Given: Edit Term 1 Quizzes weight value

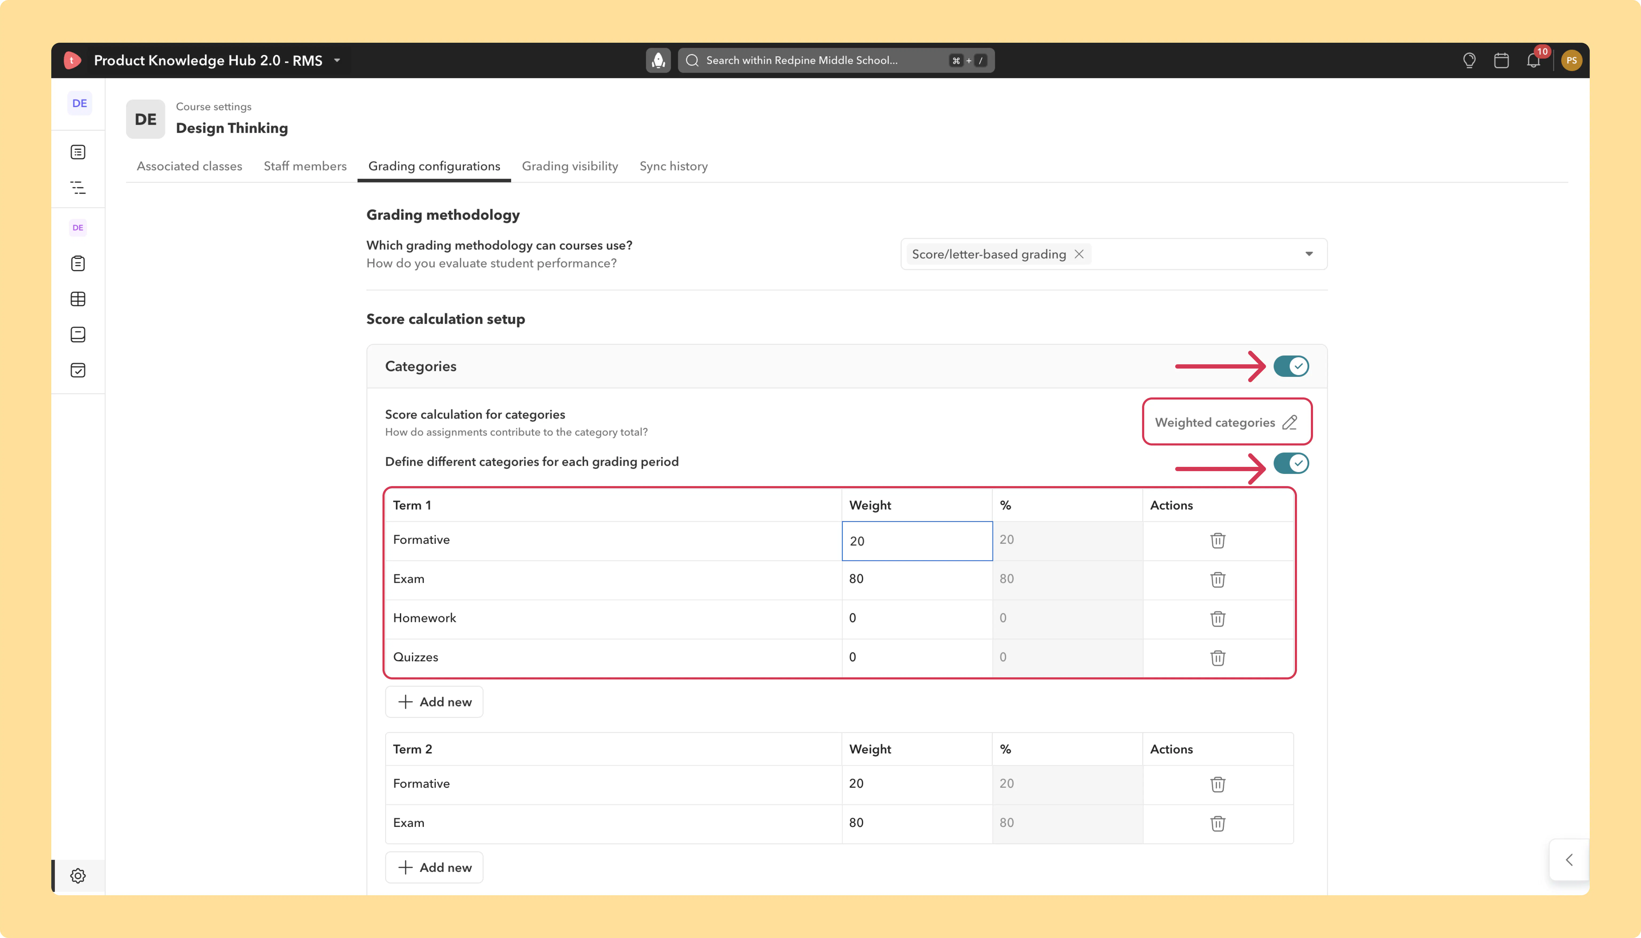Looking at the screenshot, I should (x=917, y=658).
